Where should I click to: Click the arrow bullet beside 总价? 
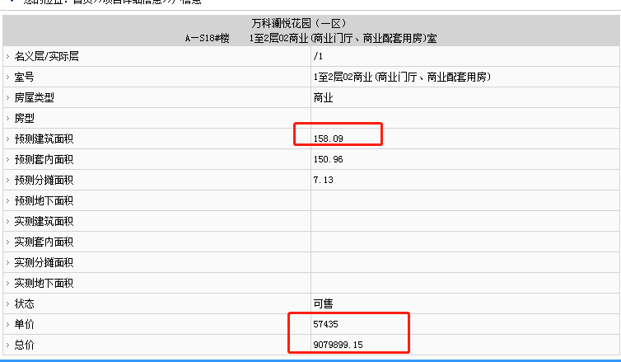pyautogui.click(x=7, y=346)
